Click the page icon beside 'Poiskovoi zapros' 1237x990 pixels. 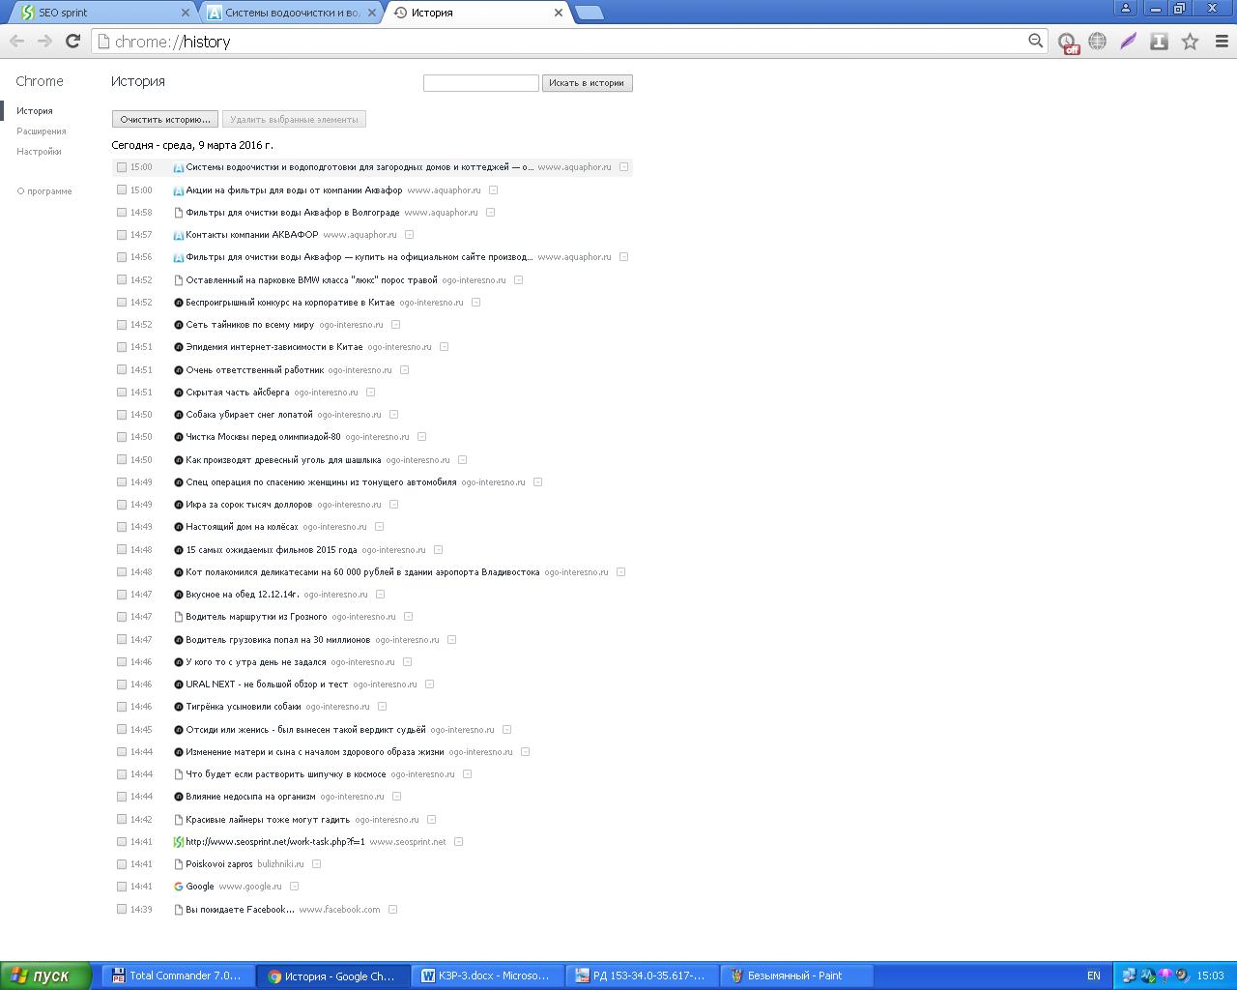[x=179, y=864]
